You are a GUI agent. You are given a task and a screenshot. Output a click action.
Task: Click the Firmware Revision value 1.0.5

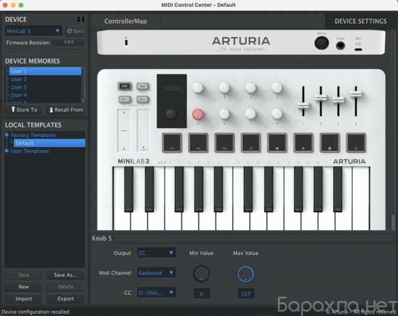[69, 42]
